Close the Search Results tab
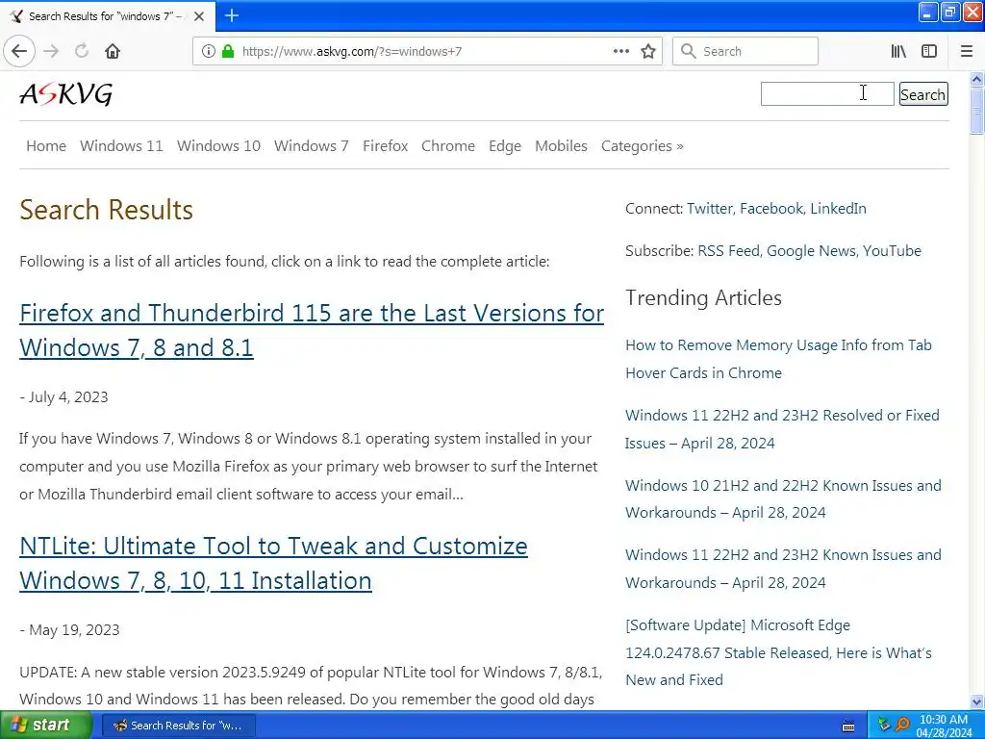The image size is (985, 739). click(x=199, y=16)
